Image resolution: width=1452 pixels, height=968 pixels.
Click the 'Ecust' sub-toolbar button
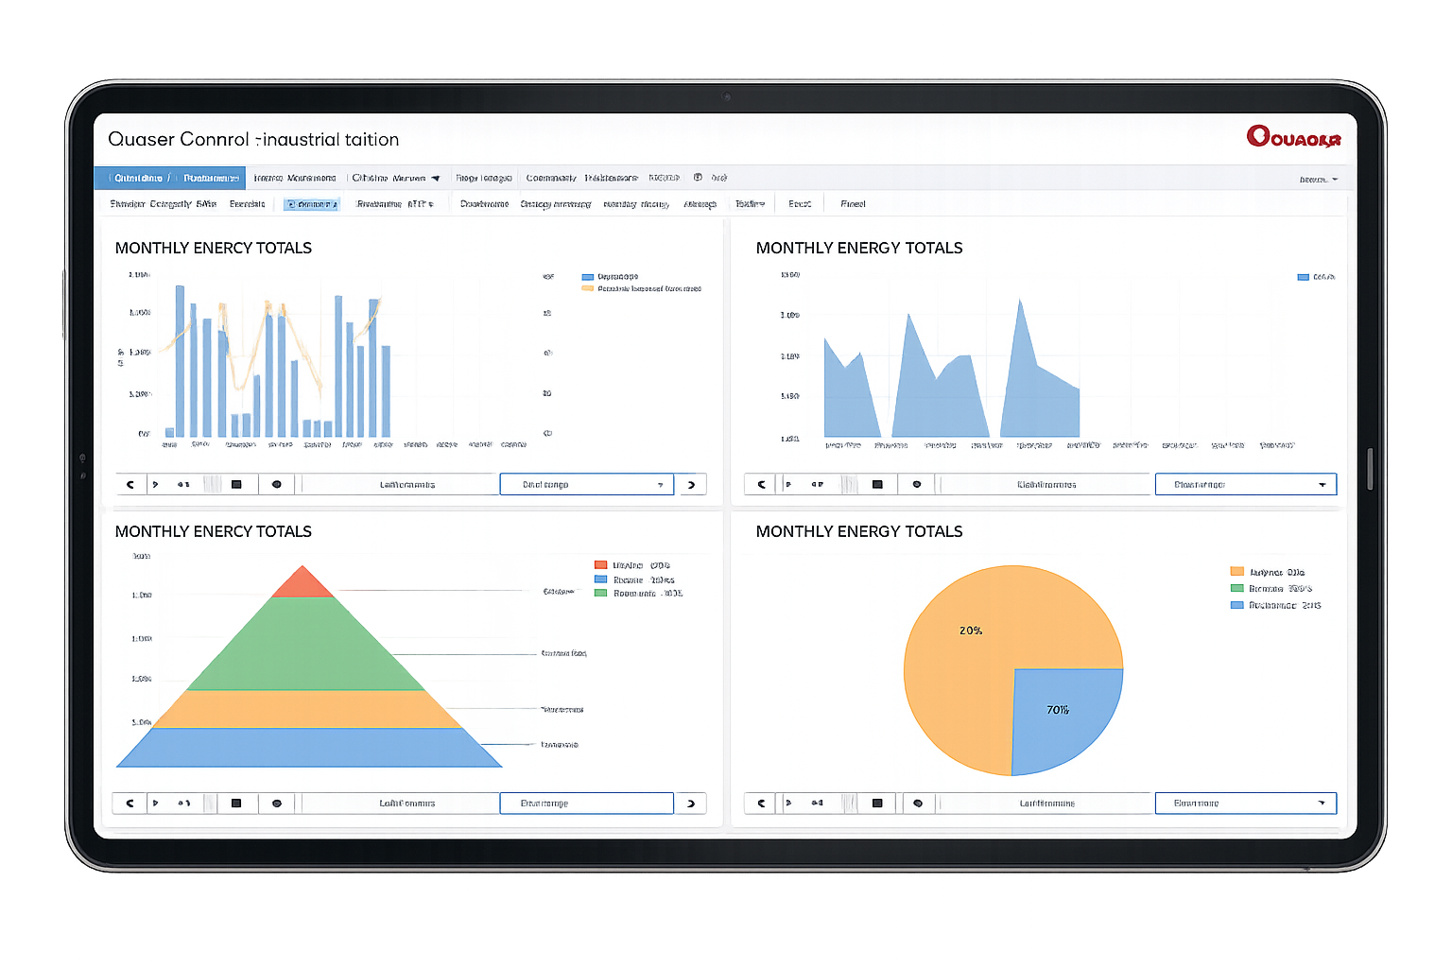click(800, 204)
